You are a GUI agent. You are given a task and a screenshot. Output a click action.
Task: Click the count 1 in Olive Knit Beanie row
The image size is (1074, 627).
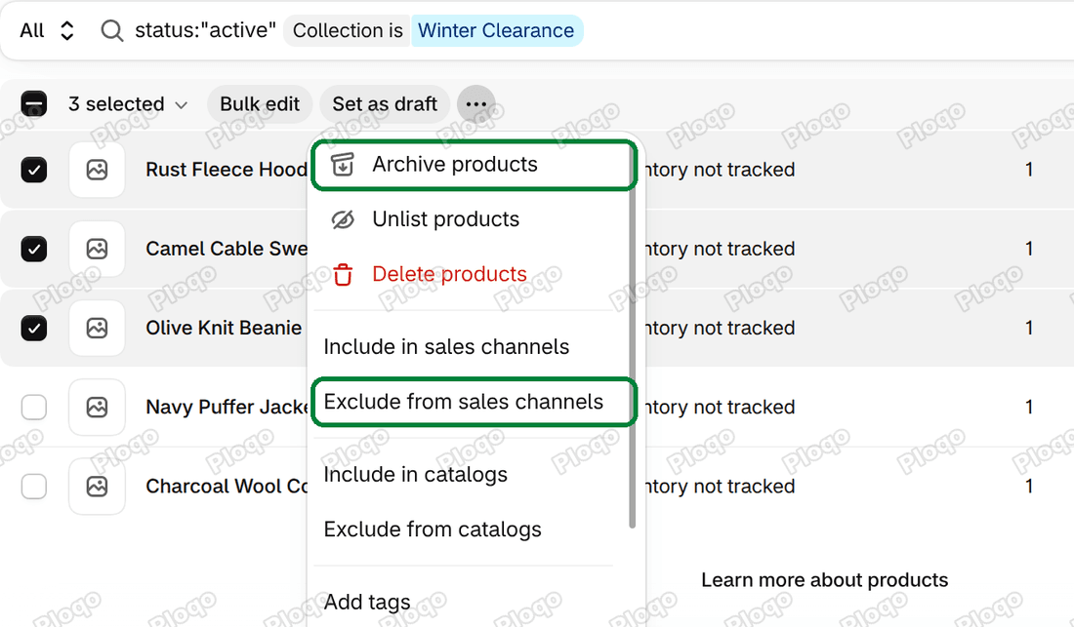[1029, 329]
